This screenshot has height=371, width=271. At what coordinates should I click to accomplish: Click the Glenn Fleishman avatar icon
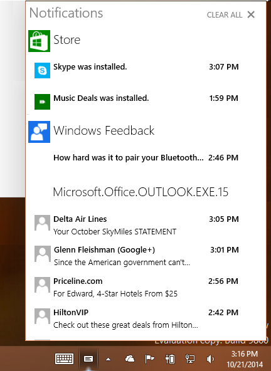[42, 254]
